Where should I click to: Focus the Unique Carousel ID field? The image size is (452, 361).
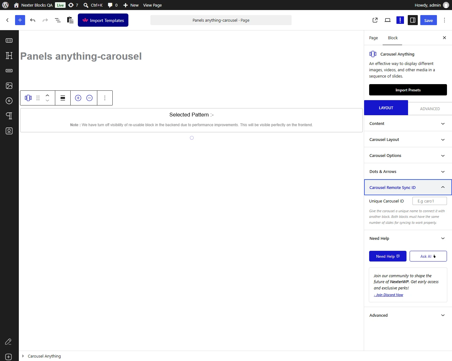430,201
